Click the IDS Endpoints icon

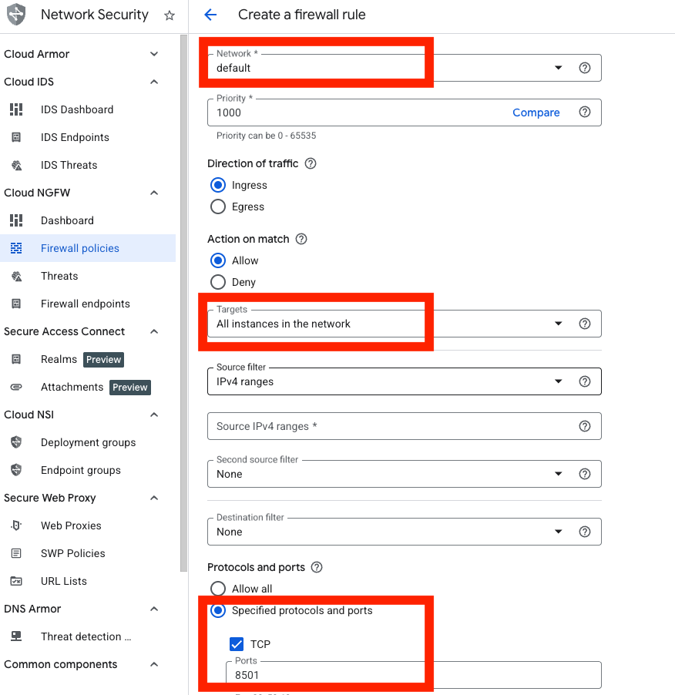click(16, 137)
